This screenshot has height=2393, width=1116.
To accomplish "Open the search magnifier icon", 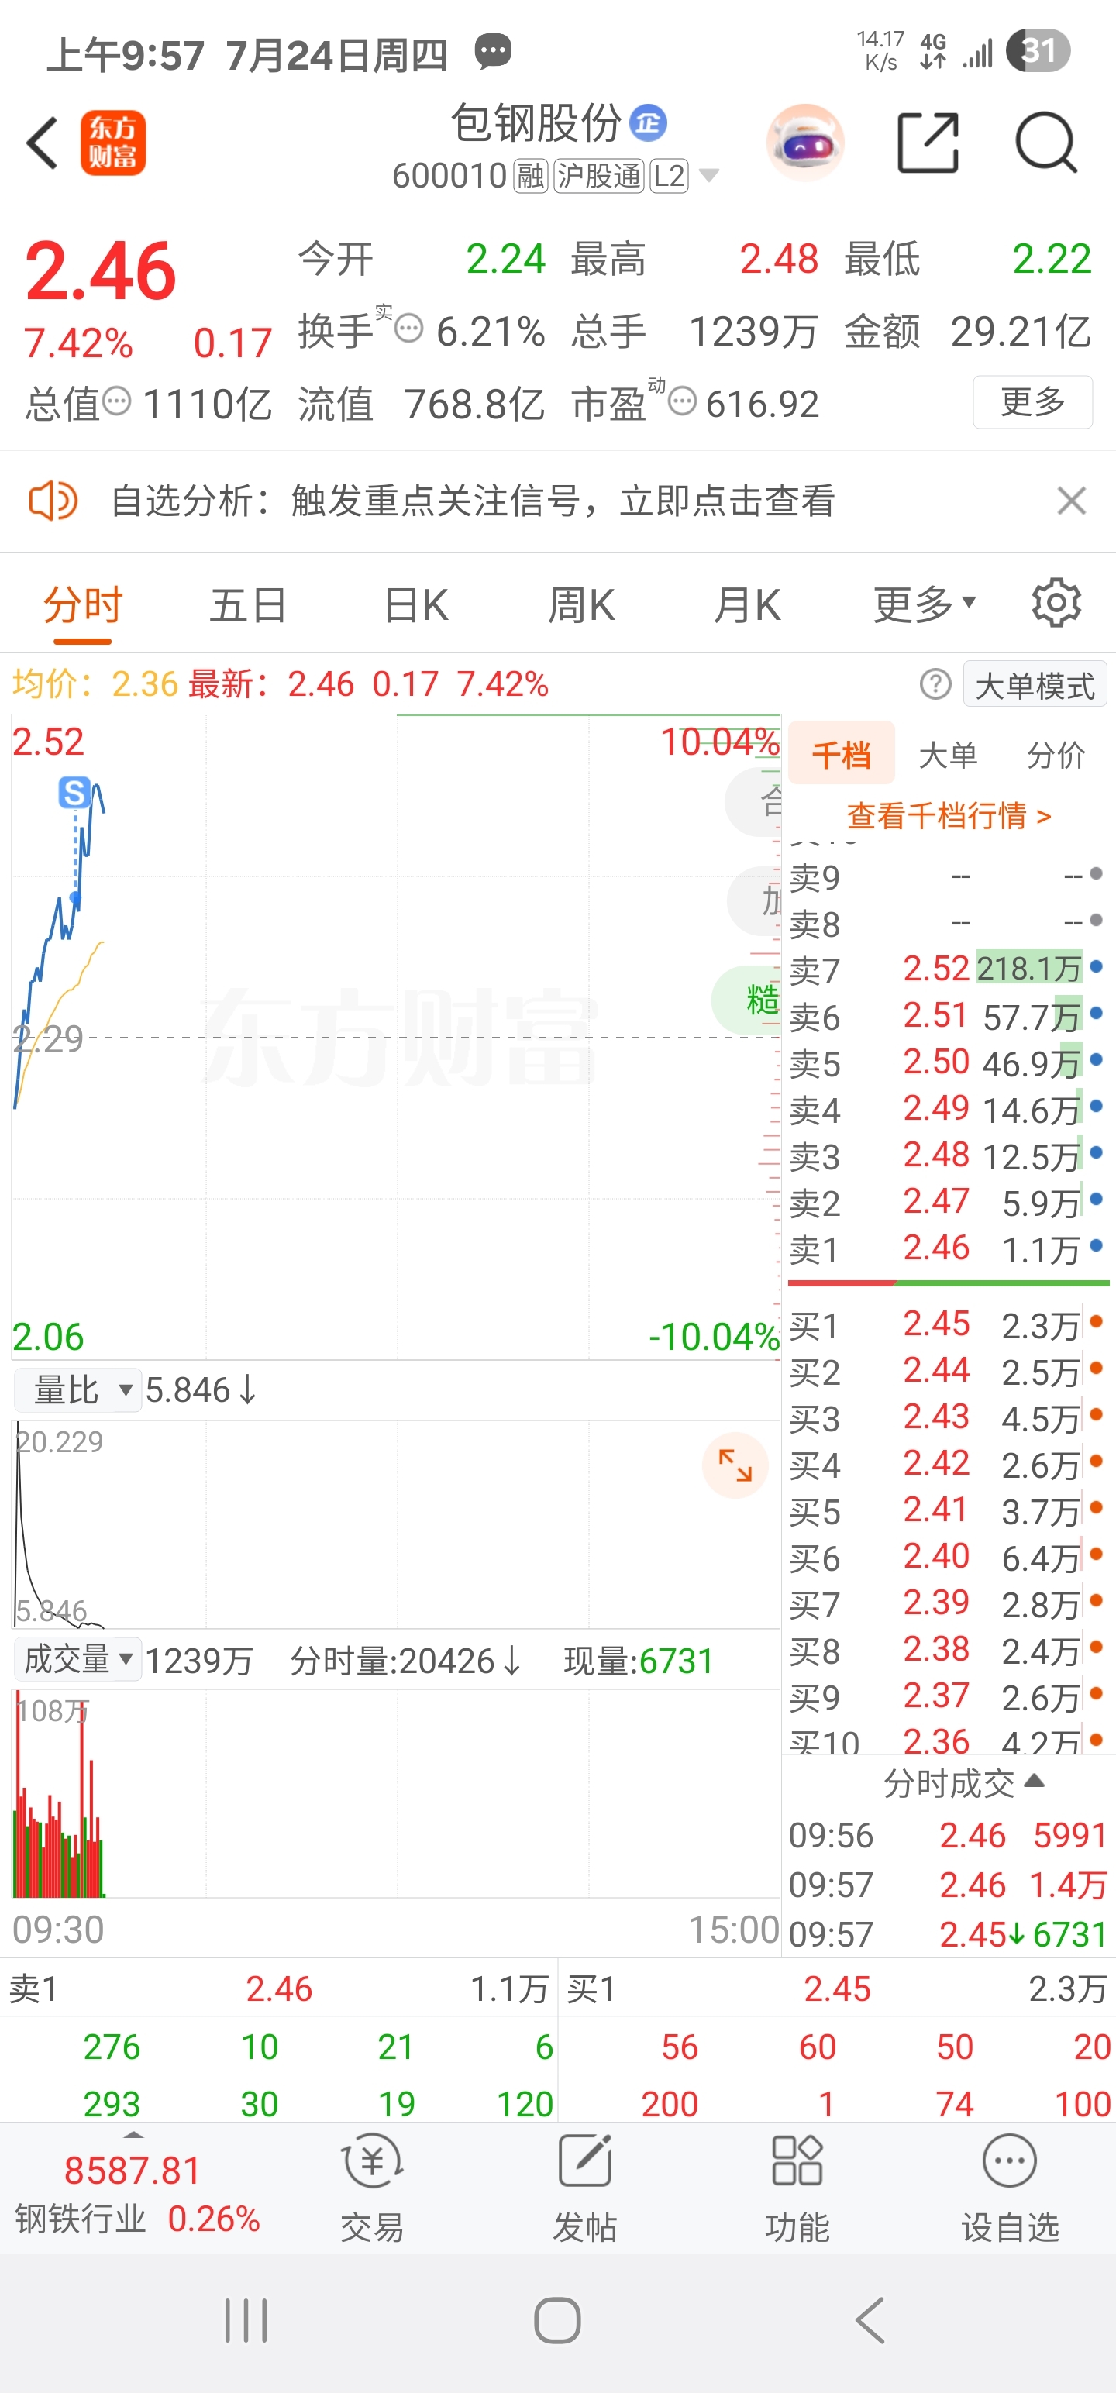I will (1046, 143).
